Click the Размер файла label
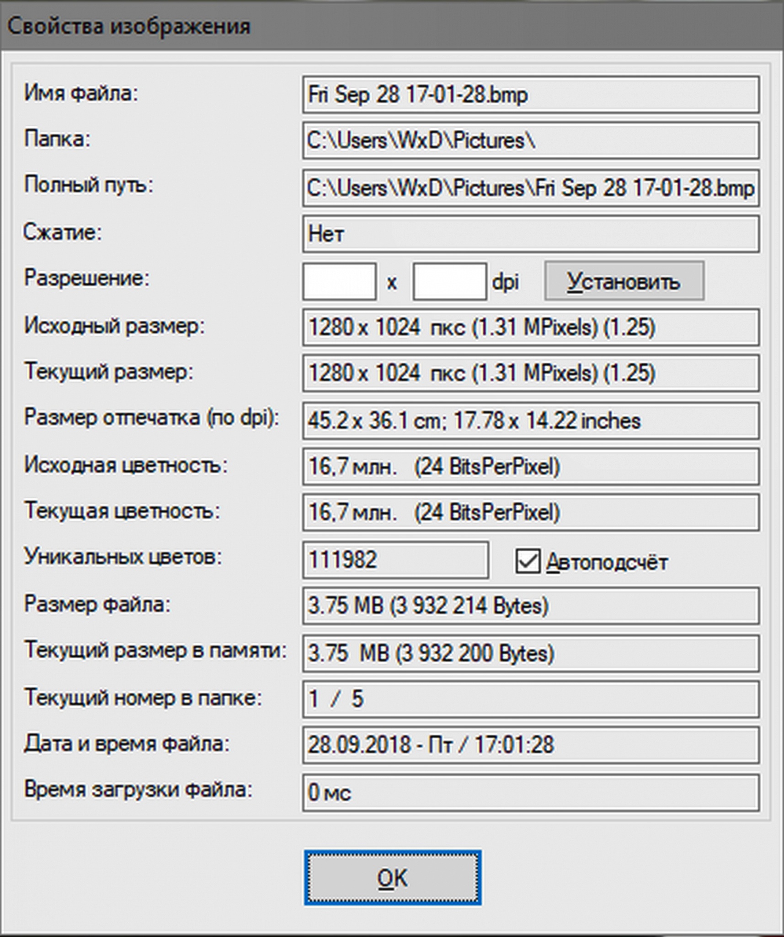 coord(97,604)
